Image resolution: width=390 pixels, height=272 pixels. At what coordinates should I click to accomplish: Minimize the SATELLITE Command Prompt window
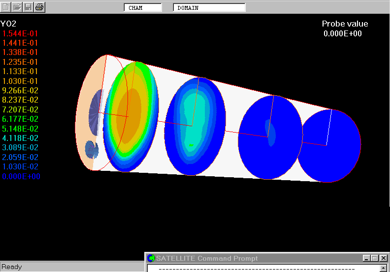(367, 258)
